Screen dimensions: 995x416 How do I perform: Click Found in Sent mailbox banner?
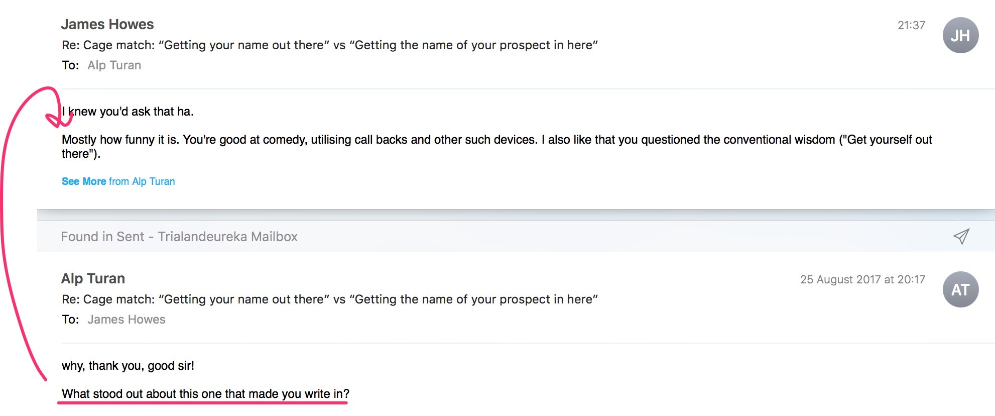pos(516,237)
